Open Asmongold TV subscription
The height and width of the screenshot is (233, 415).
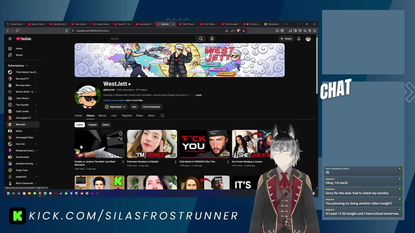coord(23,118)
